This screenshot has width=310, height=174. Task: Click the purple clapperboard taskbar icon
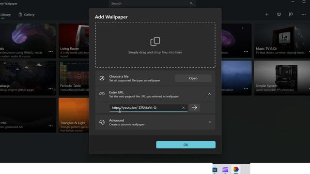coord(225,170)
